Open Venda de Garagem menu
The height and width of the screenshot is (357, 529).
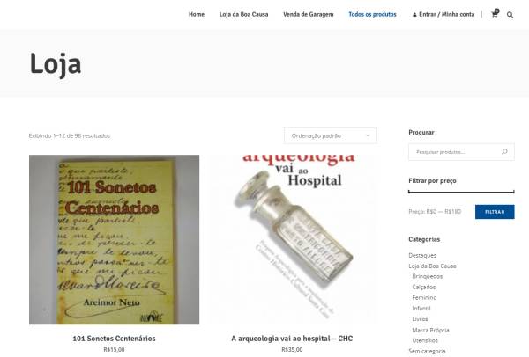pos(309,14)
